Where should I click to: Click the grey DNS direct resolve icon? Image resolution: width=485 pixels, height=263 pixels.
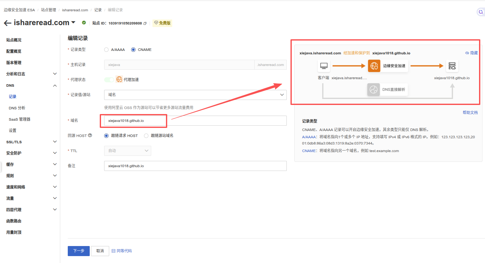(x=373, y=90)
